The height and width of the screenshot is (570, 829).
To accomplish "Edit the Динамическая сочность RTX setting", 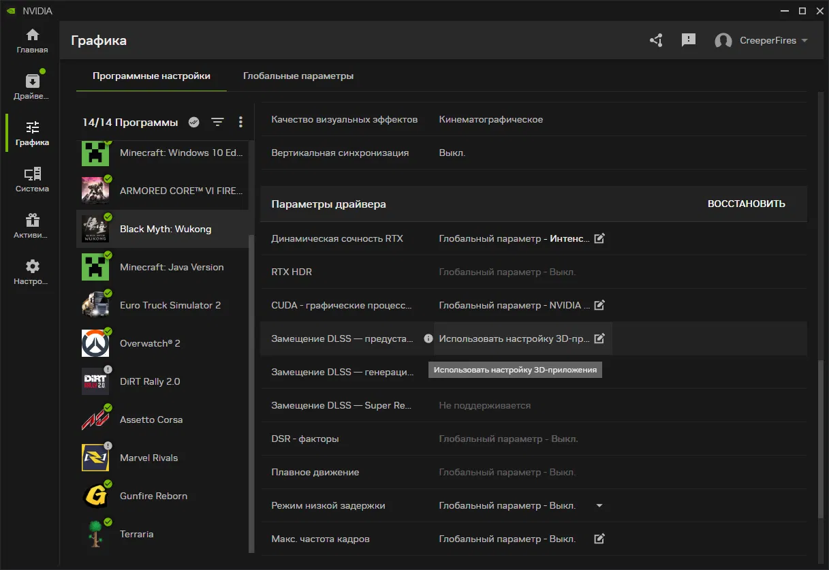I will click(599, 238).
